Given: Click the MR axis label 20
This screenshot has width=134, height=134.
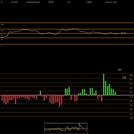Looking at the screenshot, I should pos(131,92).
